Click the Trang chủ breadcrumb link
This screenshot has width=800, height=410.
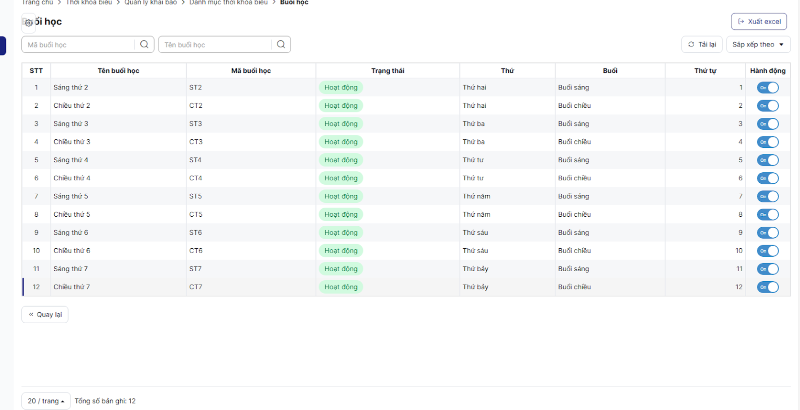click(37, 2)
